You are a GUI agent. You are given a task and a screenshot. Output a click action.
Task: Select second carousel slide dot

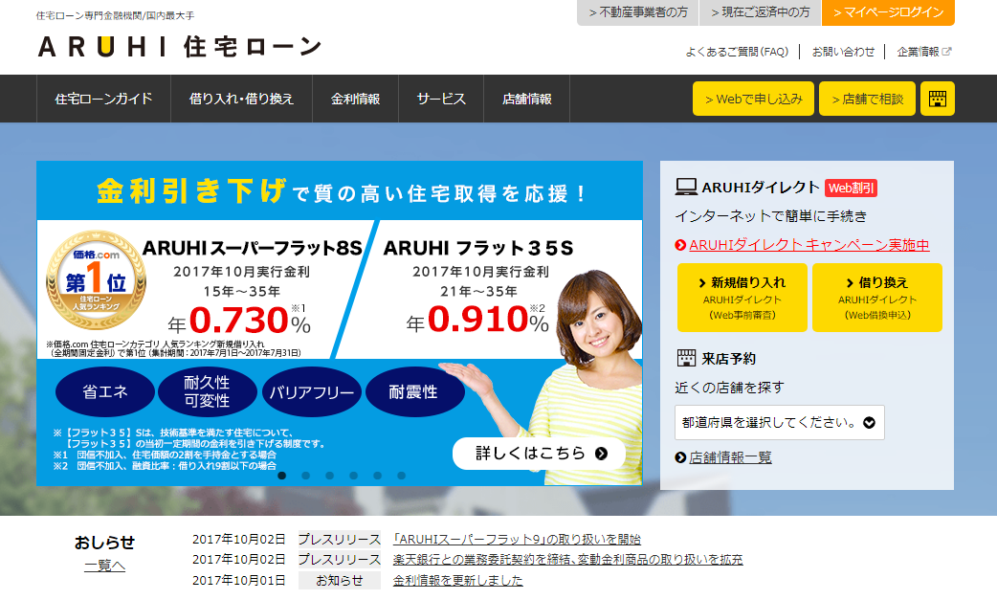306,476
